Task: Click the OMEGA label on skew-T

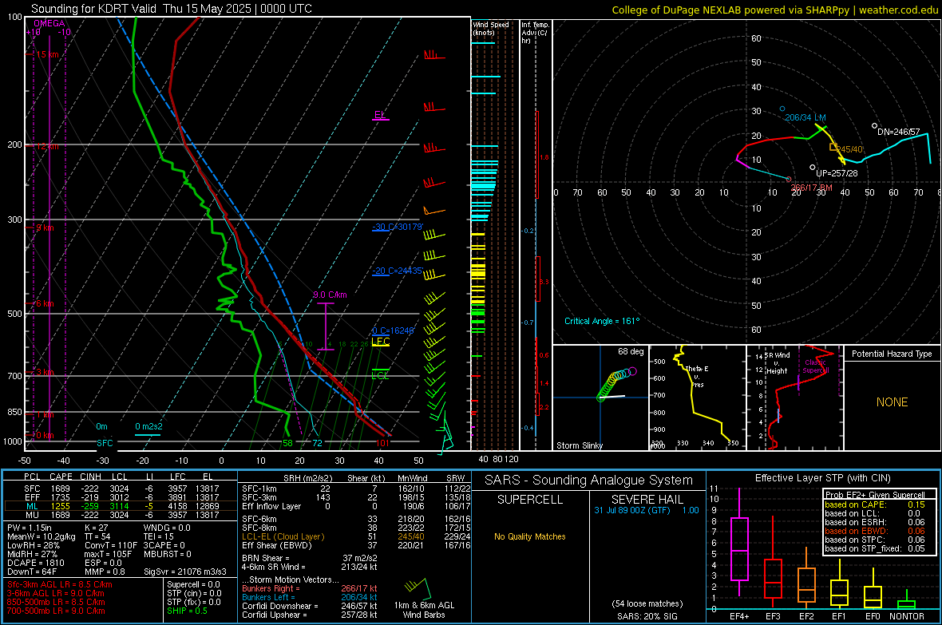Action: [x=49, y=23]
